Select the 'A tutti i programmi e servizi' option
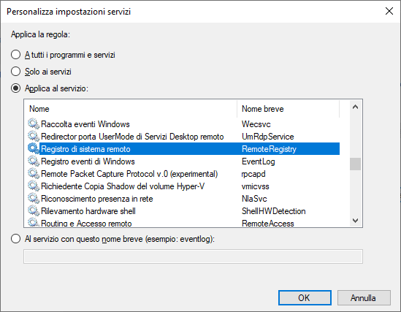Image resolution: width=401 pixels, height=312 pixels. (15, 55)
